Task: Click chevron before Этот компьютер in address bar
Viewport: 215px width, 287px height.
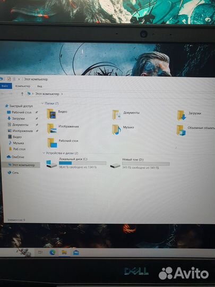Action: tap(33, 94)
